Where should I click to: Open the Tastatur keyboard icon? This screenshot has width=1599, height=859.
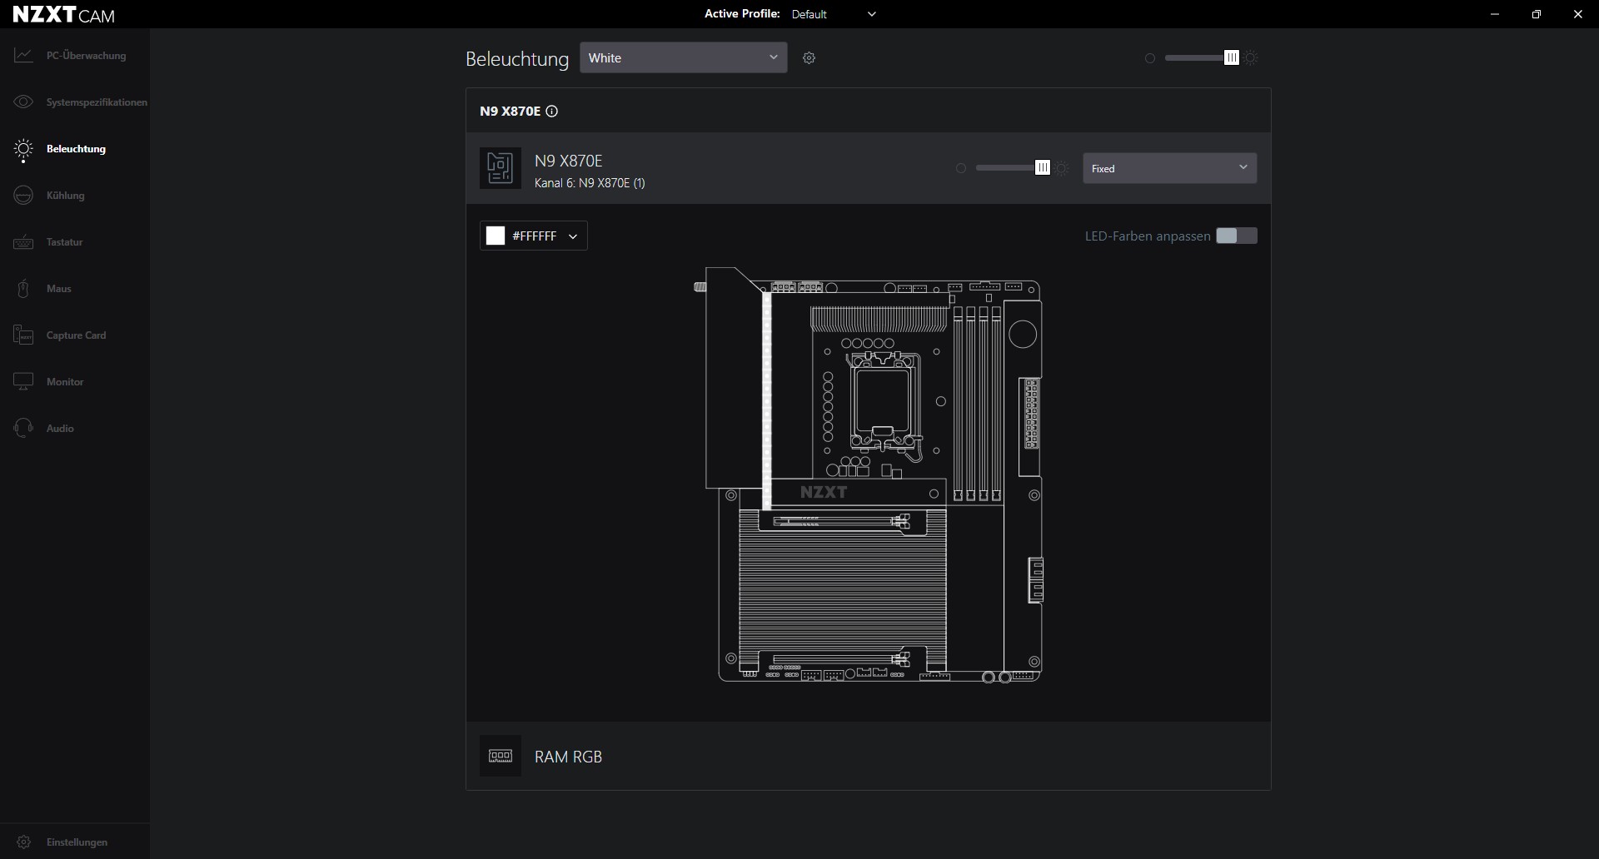[x=23, y=242]
